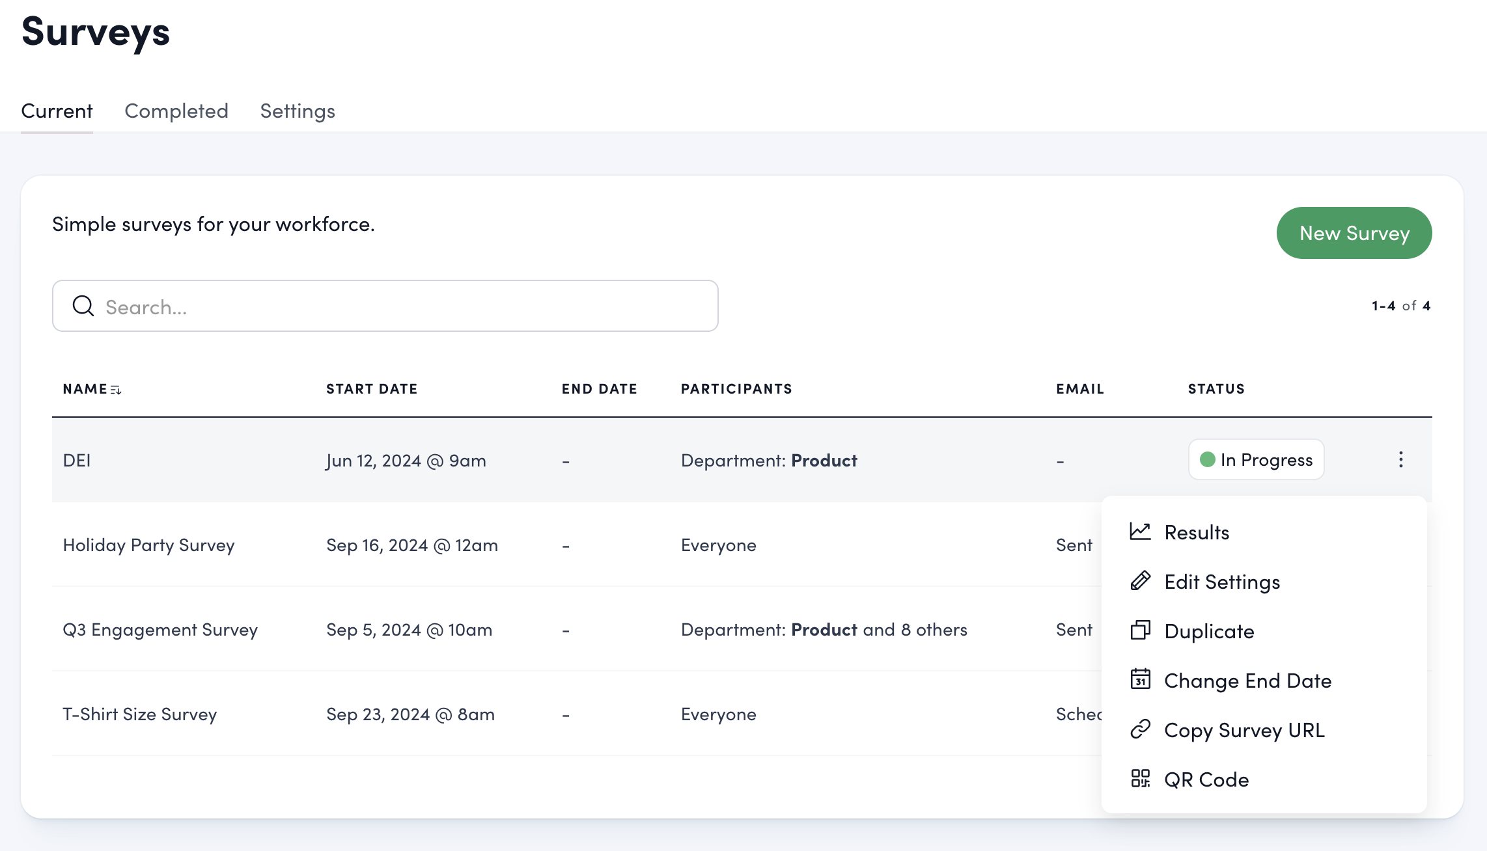Click the Duplicate copy icon

pyautogui.click(x=1140, y=630)
